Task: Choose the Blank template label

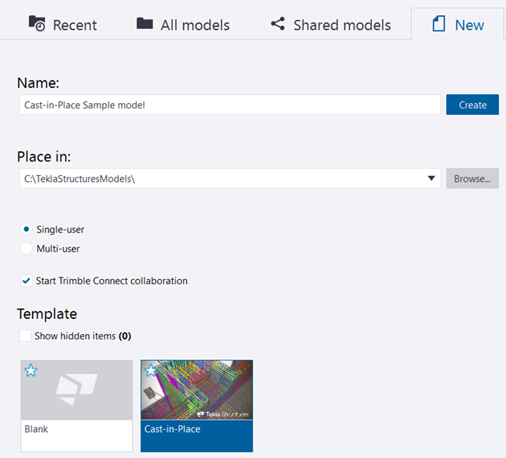Action: (x=36, y=429)
